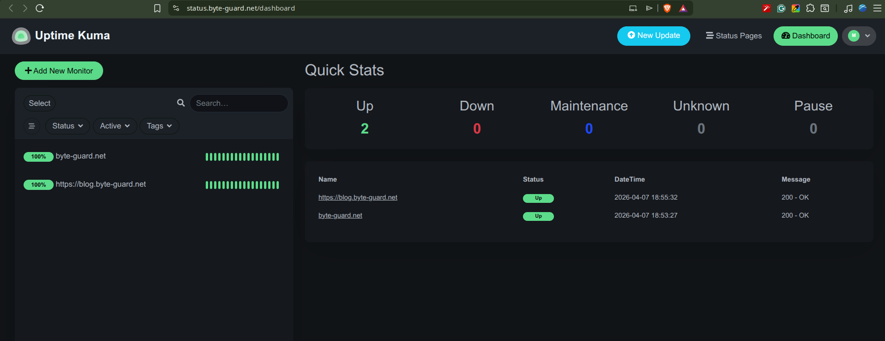Screen dimensions: 885x341
Task: Open the byte-guard.net link in the table
Action: click(x=340, y=215)
